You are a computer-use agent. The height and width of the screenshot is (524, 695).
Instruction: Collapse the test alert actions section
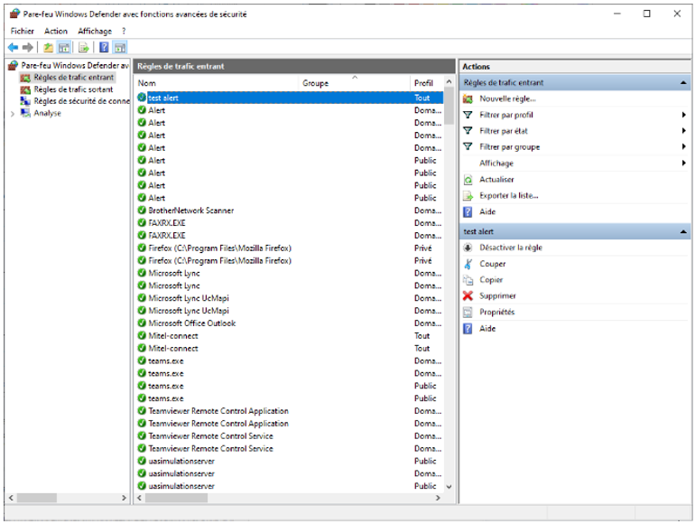684,232
